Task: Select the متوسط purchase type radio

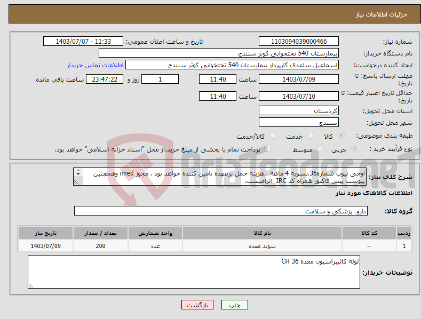Action: click(x=320, y=148)
